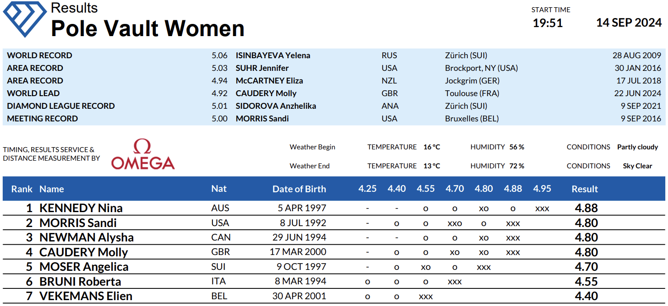Image resolution: width=668 pixels, height=306 pixels.
Task: Click the 4.95 height column header
Action: tap(542, 189)
